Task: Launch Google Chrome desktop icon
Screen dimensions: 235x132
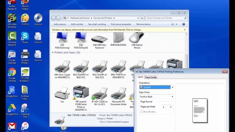Action: pyautogui.click(x=12, y=75)
